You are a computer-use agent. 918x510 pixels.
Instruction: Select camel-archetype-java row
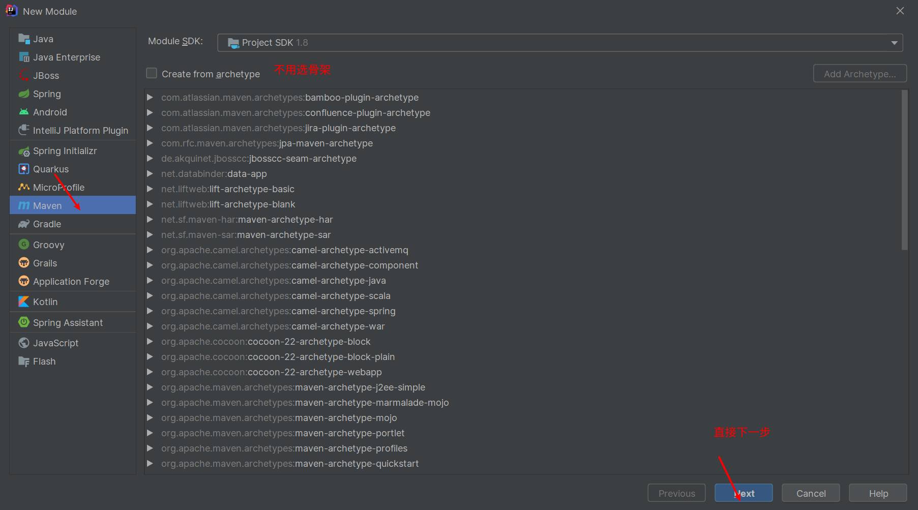coord(523,280)
